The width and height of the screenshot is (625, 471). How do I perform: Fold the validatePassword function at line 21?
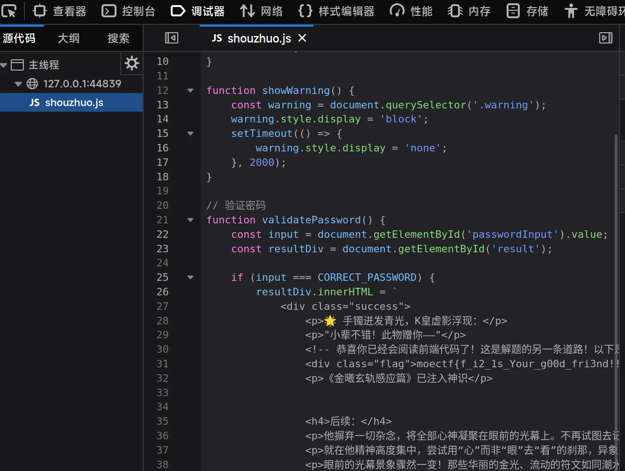190,220
